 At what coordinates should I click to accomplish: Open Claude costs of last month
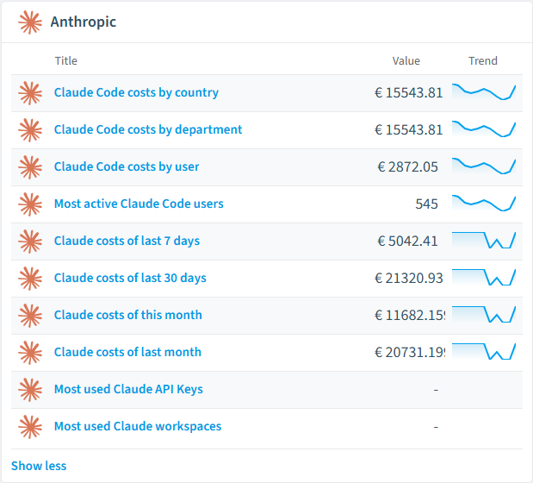pos(127,352)
